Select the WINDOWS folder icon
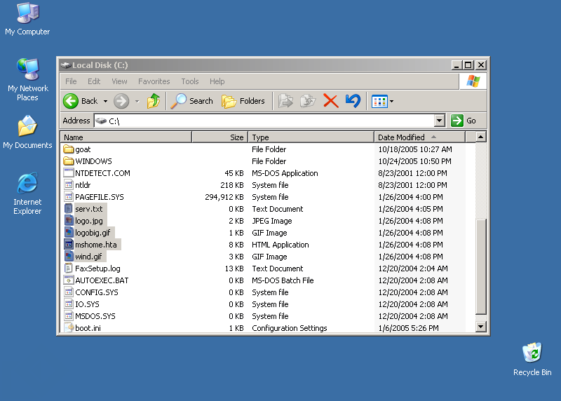 (68, 161)
